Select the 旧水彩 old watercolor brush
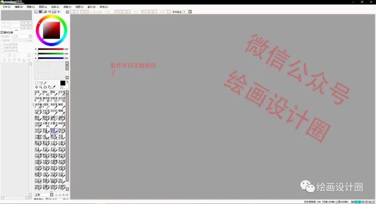376x204 pixels. click(54, 112)
